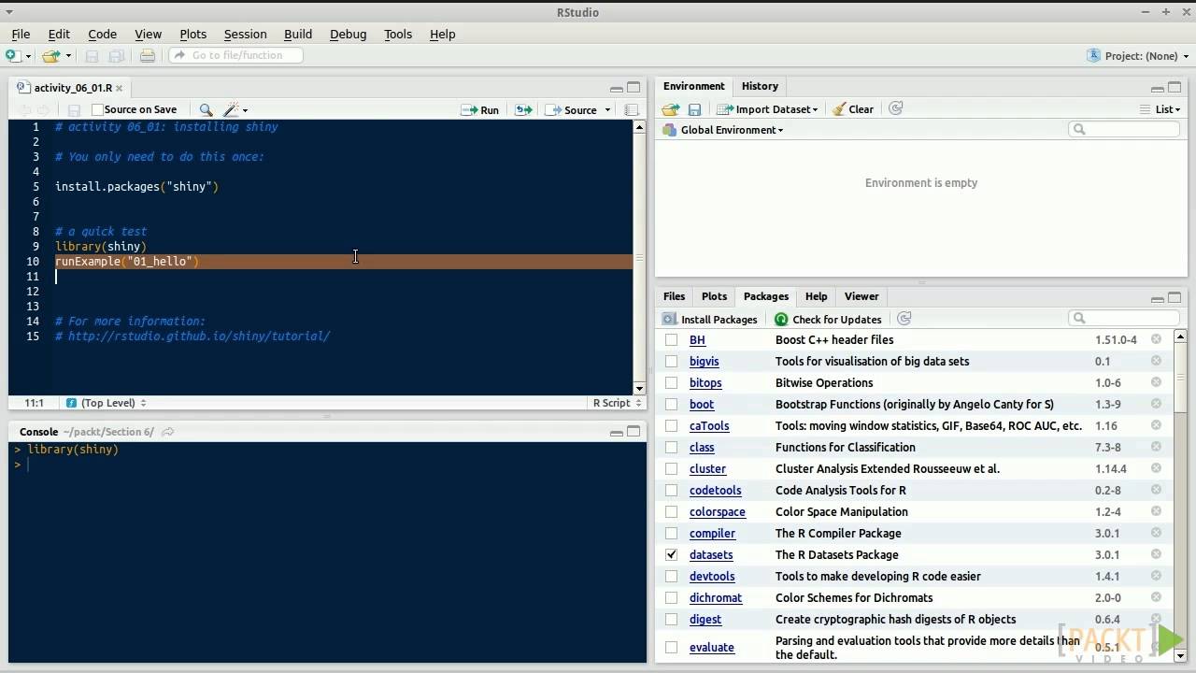
Task: Maximize the Environment pane
Action: tap(1175, 87)
